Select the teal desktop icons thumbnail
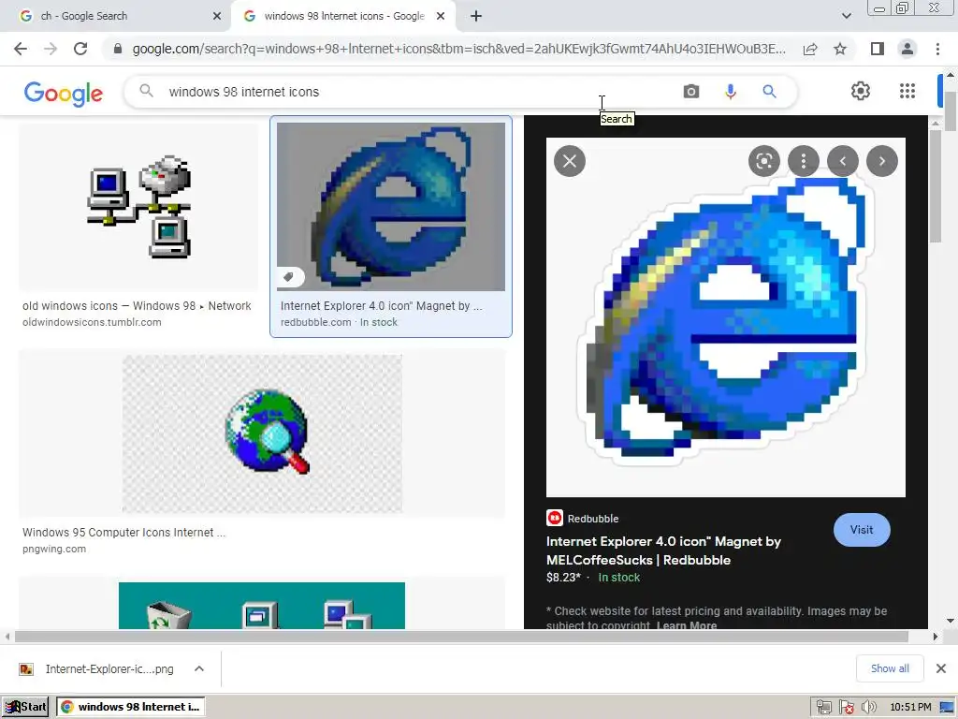The height and width of the screenshot is (719, 958). tap(262, 606)
